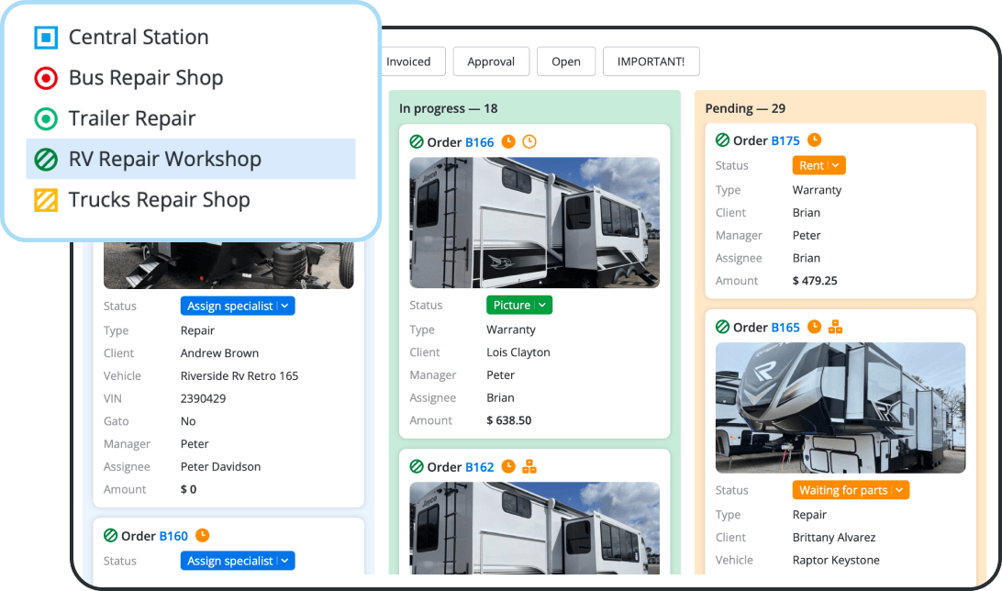1002x591 pixels.
Task: Click the Open filter button
Action: [x=565, y=61]
